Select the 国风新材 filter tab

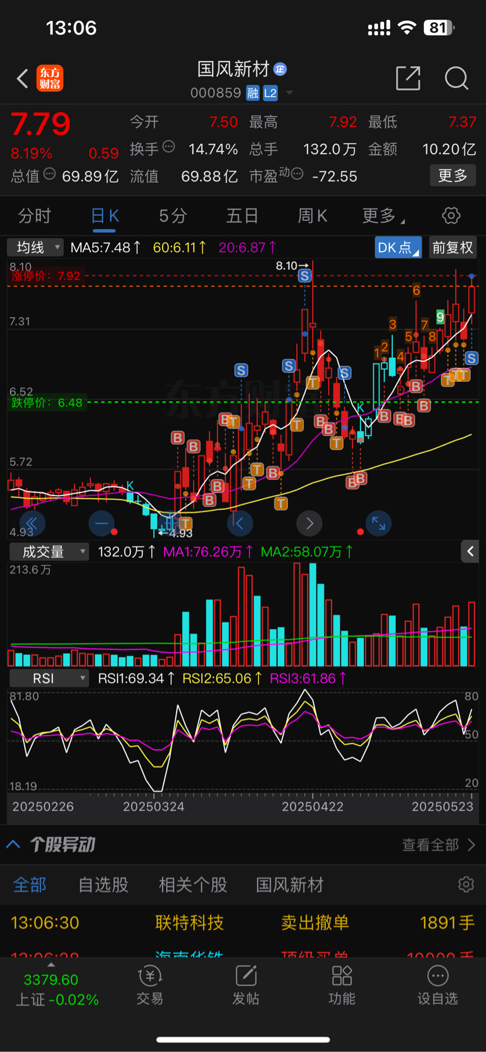point(290,885)
